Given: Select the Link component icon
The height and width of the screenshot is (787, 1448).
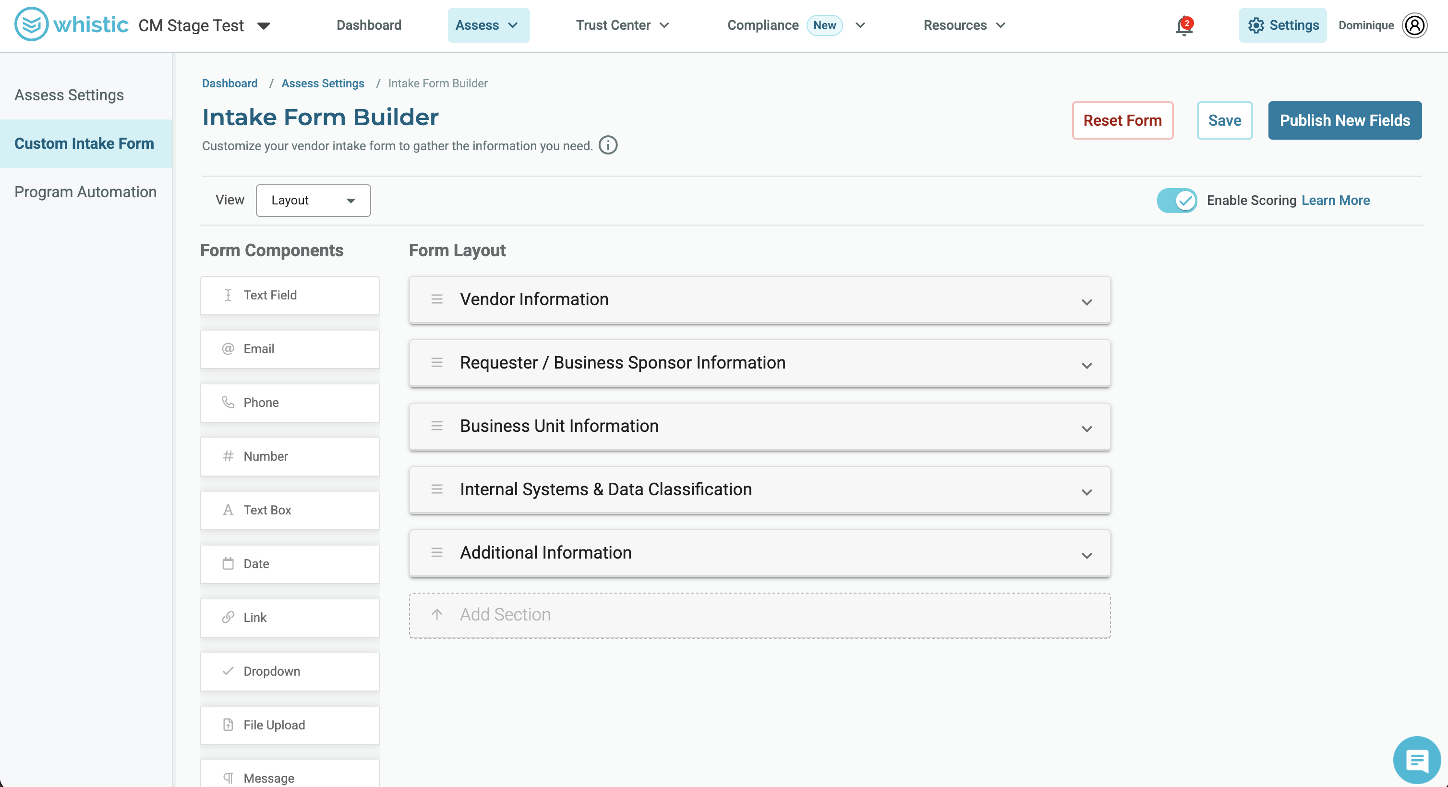Looking at the screenshot, I should click(x=228, y=617).
